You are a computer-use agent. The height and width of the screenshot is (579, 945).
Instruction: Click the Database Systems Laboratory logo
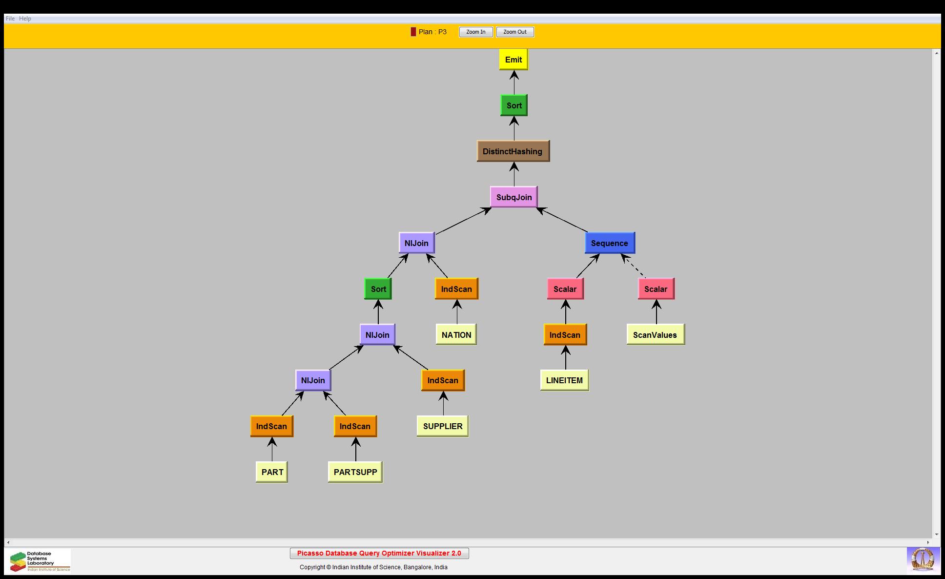click(x=39, y=561)
